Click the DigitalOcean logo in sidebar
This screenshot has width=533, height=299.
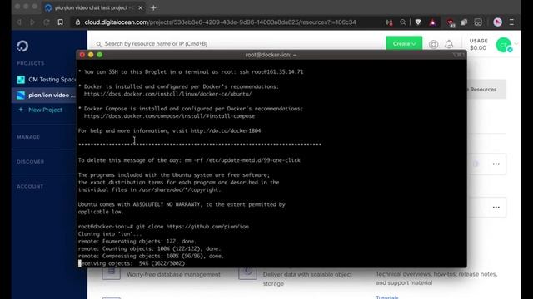tap(22, 46)
